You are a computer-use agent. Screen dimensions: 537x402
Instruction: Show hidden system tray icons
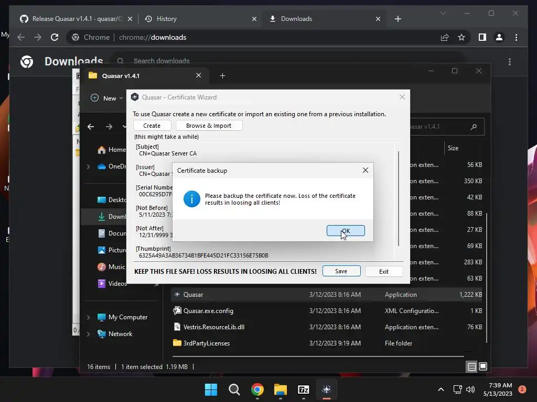coord(441,389)
